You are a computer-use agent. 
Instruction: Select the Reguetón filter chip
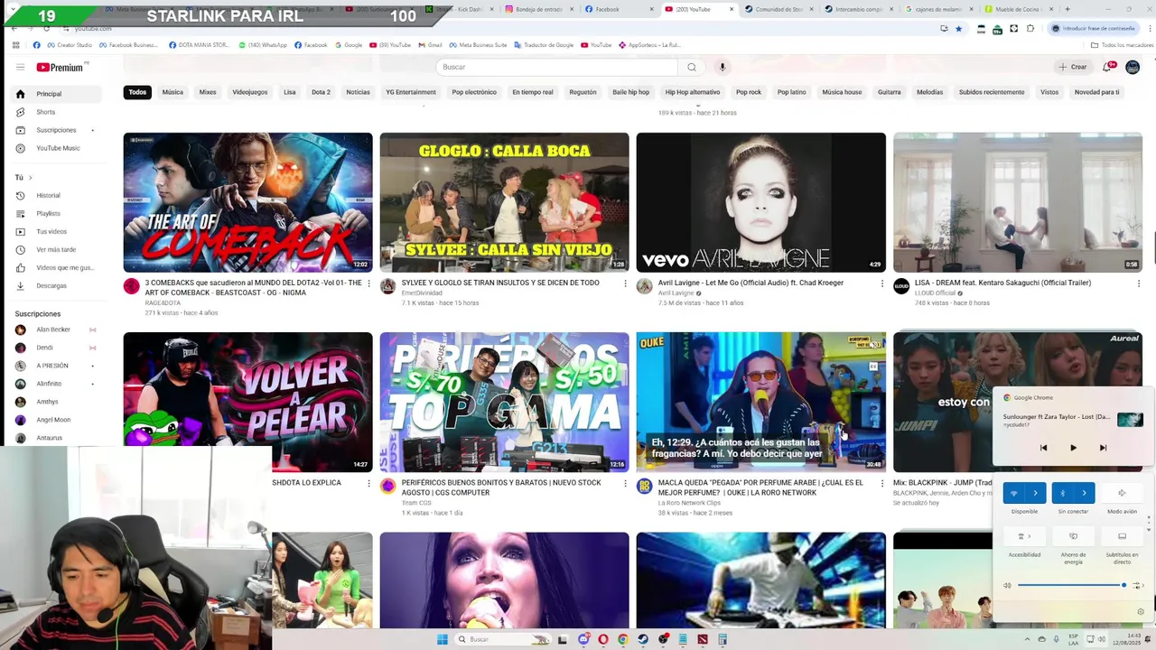pos(583,92)
